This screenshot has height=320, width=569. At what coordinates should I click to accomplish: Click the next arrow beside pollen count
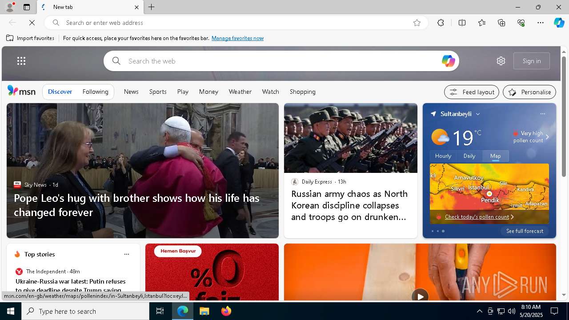click(547, 137)
